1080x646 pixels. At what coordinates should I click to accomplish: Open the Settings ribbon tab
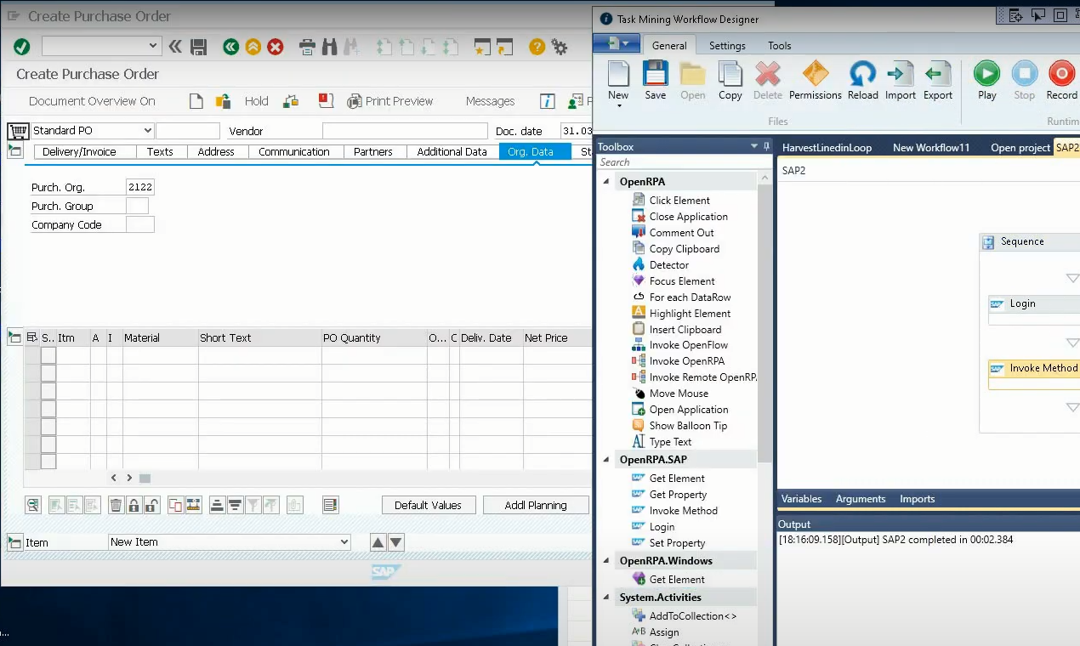click(x=727, y=46)
